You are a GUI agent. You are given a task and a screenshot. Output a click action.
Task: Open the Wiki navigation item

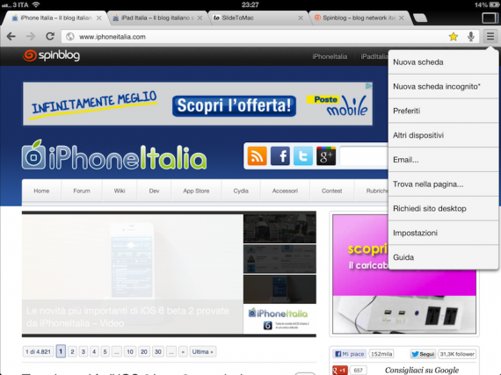[x=120, y=191]
